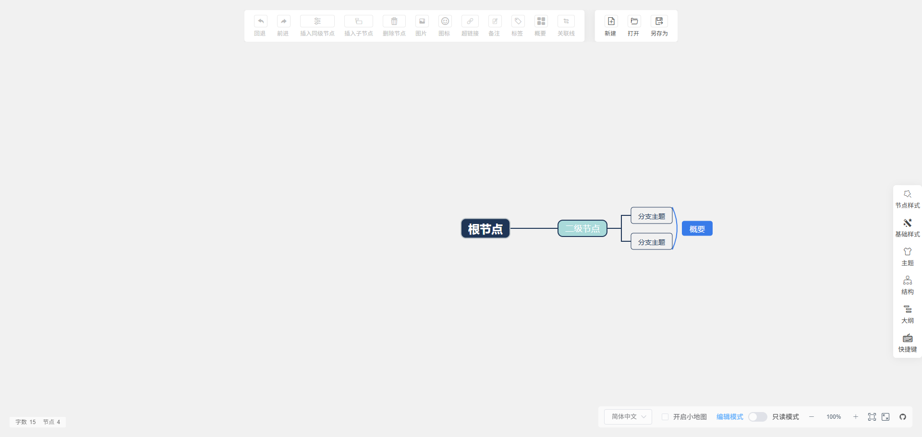Select the 根节点 root node
Image resolution: width=922 pixels, height=437 pixels.
coord(485,229)
